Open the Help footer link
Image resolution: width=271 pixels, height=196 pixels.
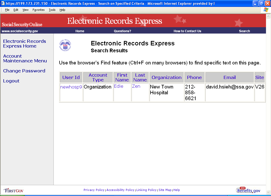point(177,190)
